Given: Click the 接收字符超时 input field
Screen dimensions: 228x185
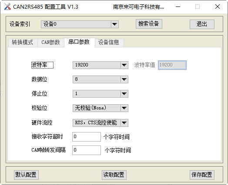Looking at the screenshot, I should click(87, 137).
